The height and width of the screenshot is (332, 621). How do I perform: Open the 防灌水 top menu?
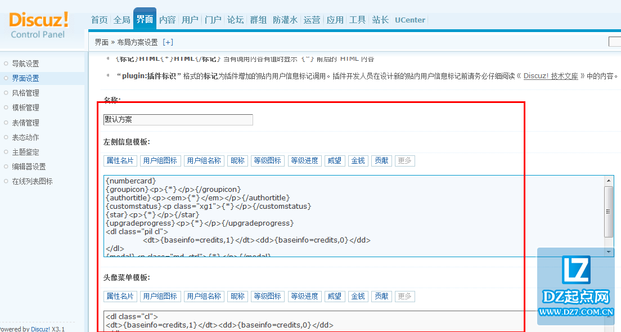point(285,20)
